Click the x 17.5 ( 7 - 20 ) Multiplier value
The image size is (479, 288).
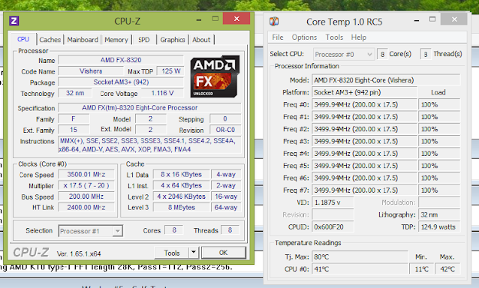(x=86, y=185)
